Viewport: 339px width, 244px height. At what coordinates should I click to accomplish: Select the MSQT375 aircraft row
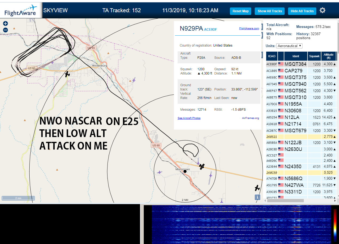(x=301, y=77)
